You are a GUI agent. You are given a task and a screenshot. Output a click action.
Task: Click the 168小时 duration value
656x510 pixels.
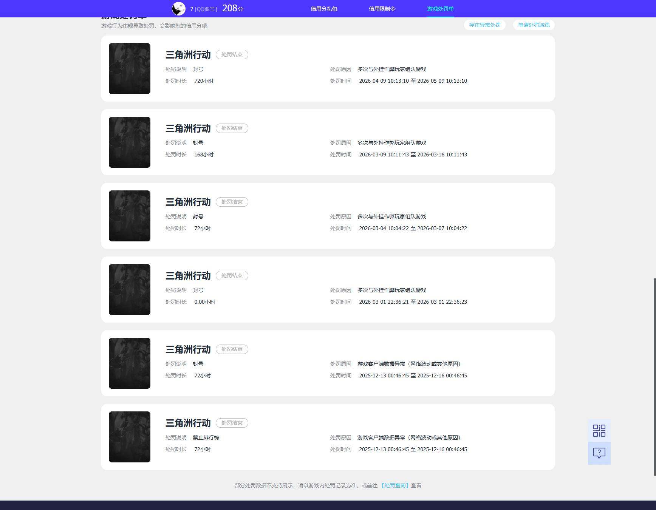(204, 155)
